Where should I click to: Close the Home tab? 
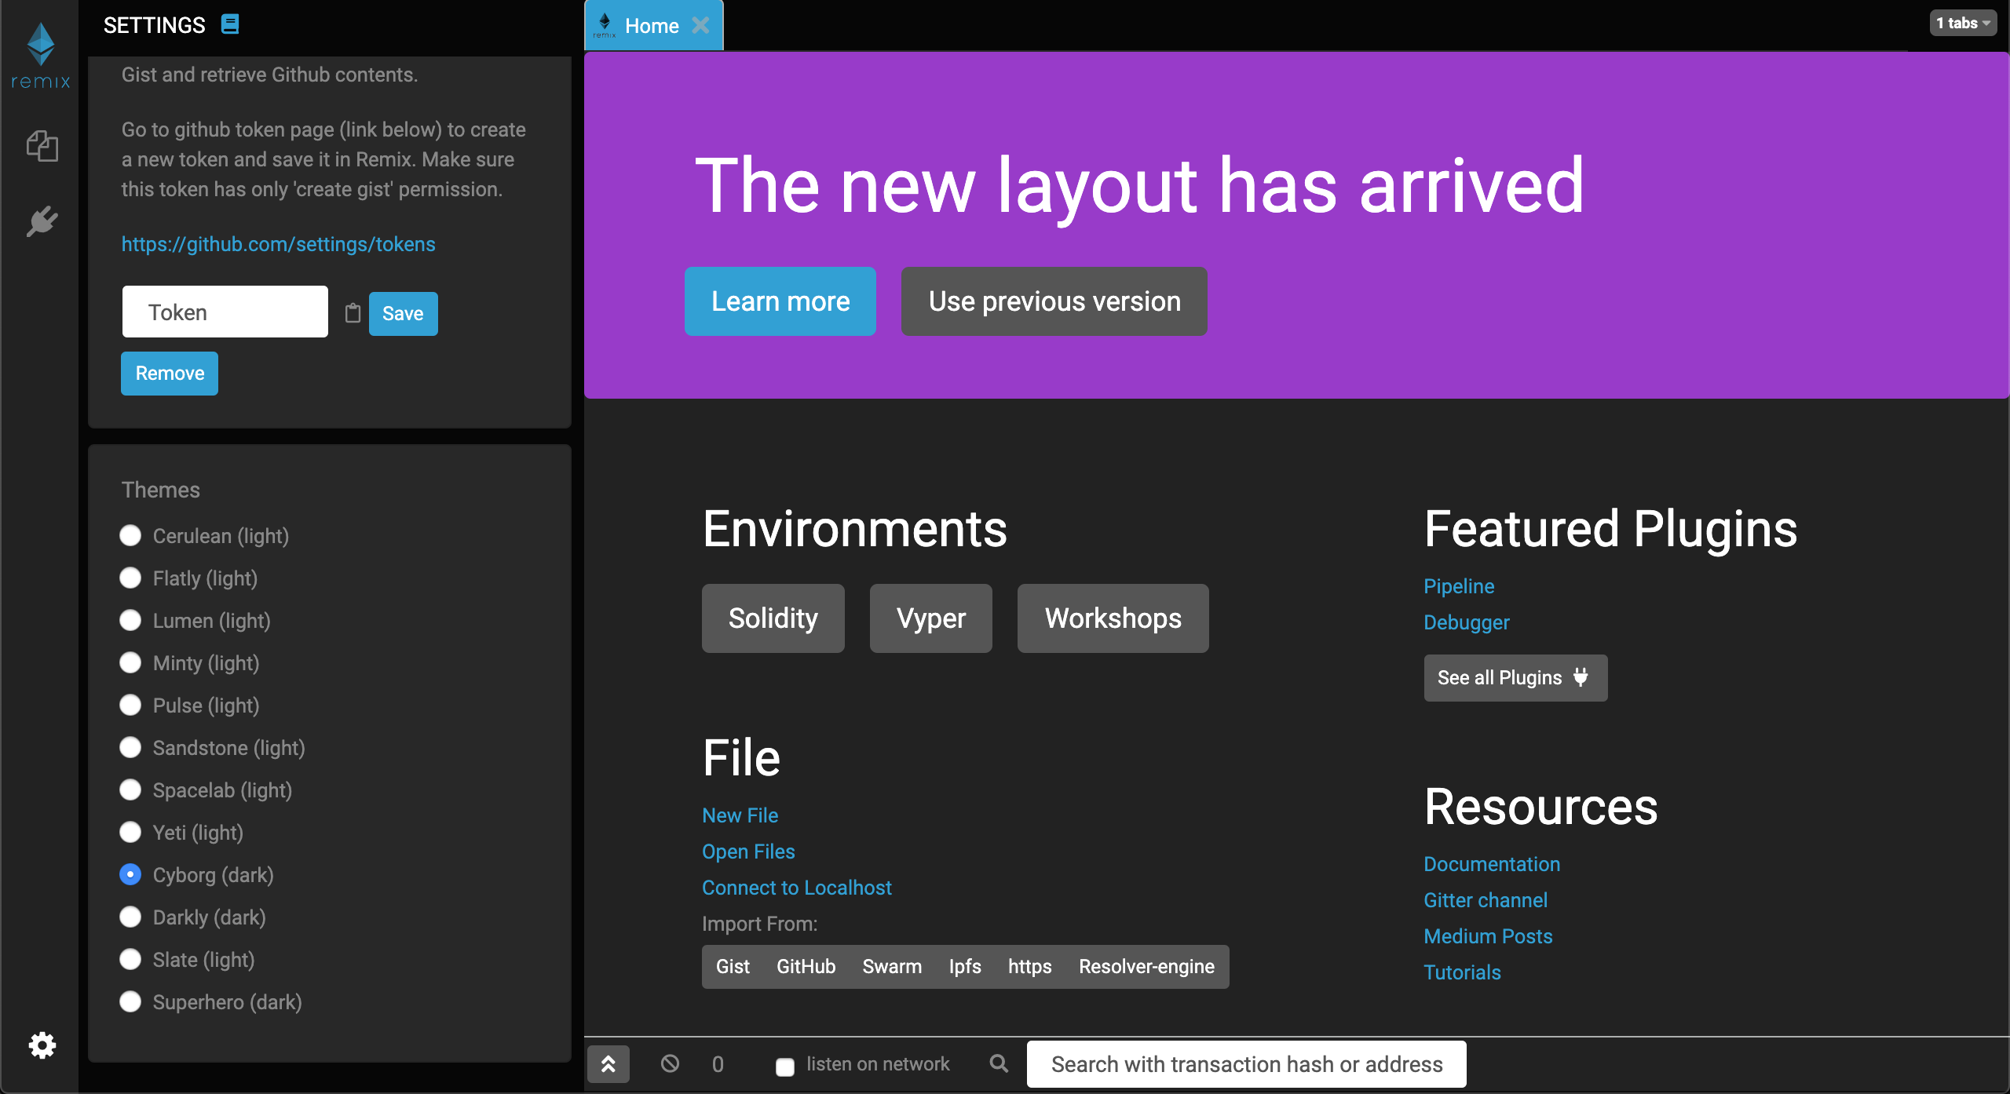tap(700, 26)
